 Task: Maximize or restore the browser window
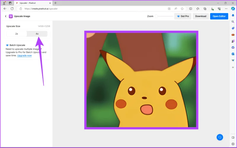(225, 3)
